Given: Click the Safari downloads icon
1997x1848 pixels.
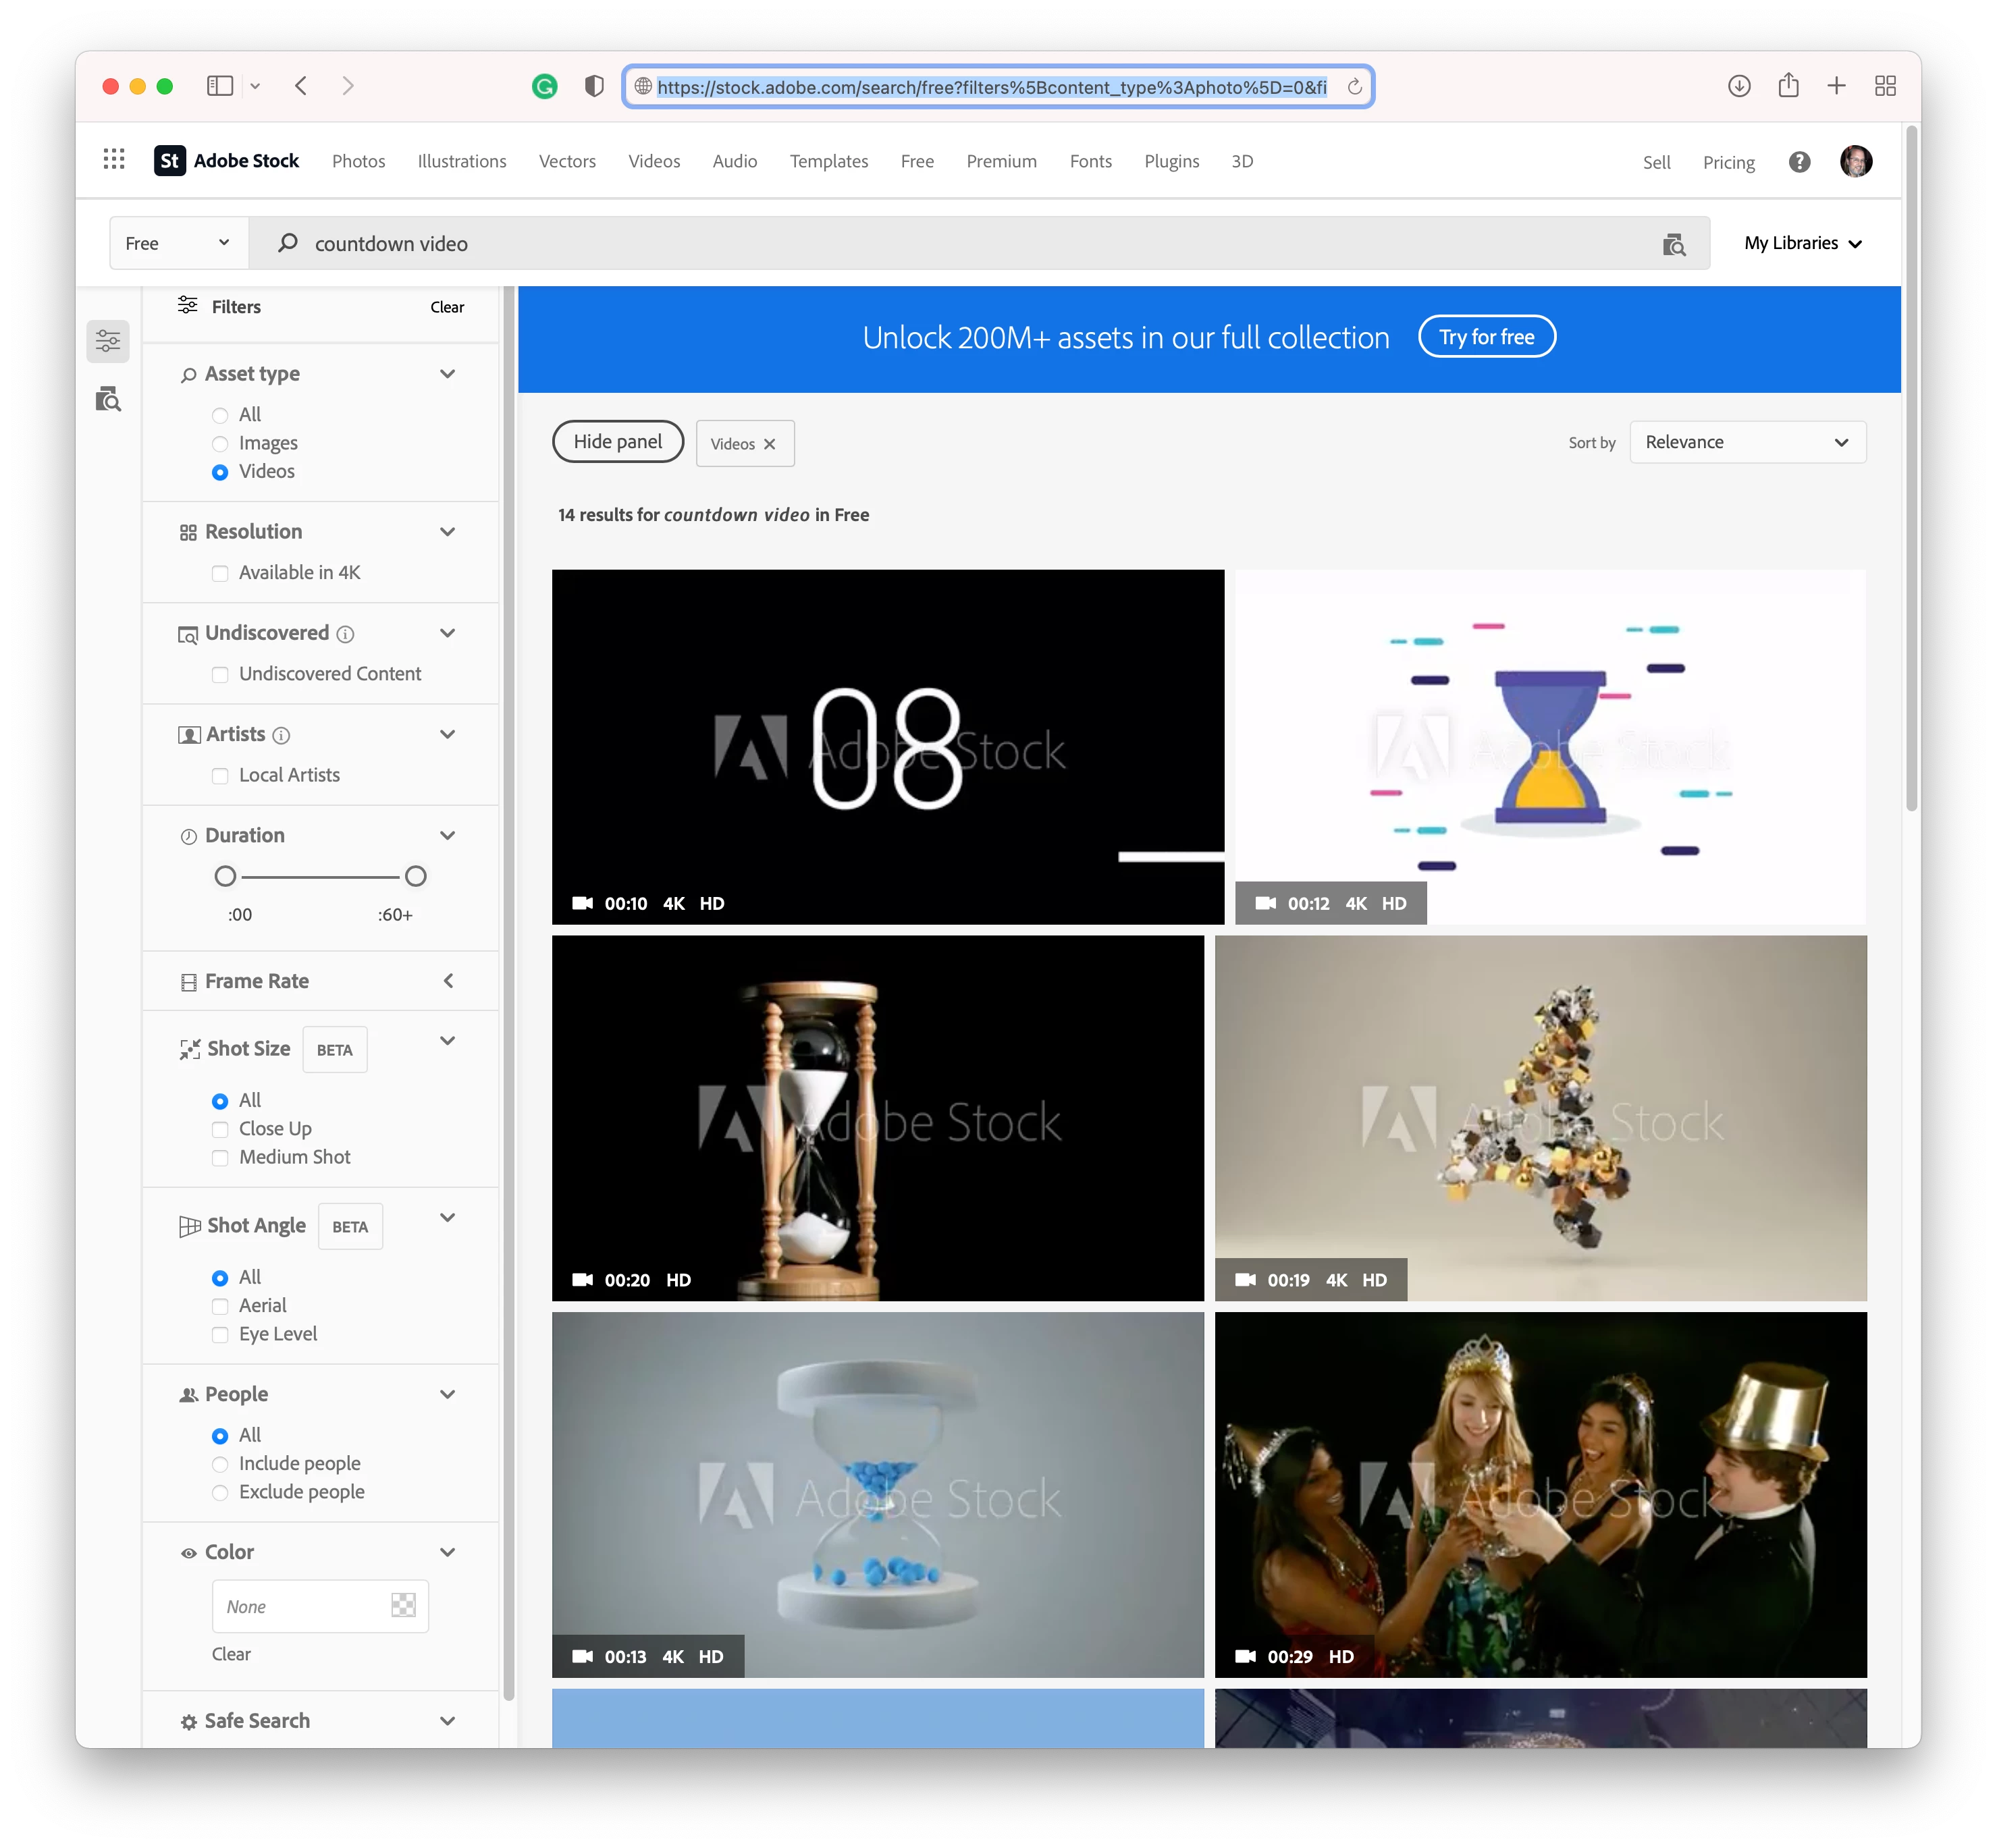Looking at the screenshot, I should (x=1739, y=86).
